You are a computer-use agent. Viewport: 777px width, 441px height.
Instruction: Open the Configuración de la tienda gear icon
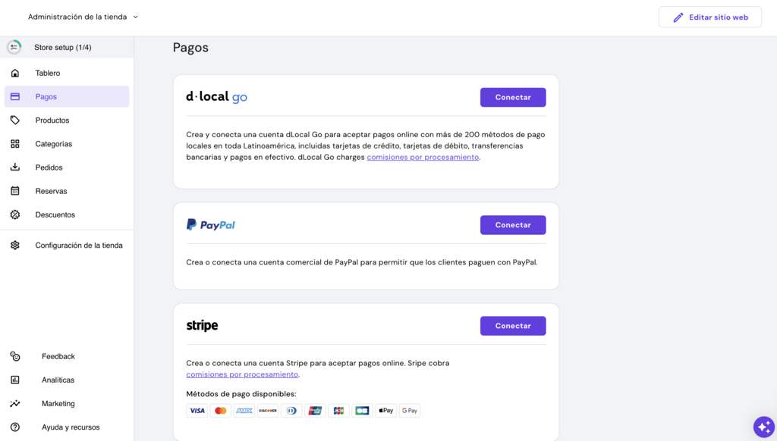[15, 245]
